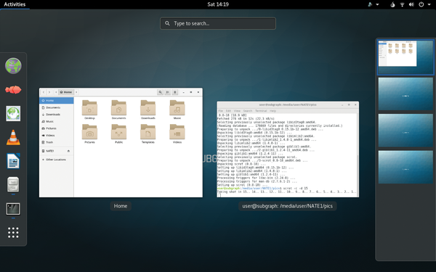Click the search icon in Home window
Image resolution: width=436 pixels, height=272 pixels.
[160, 92]
